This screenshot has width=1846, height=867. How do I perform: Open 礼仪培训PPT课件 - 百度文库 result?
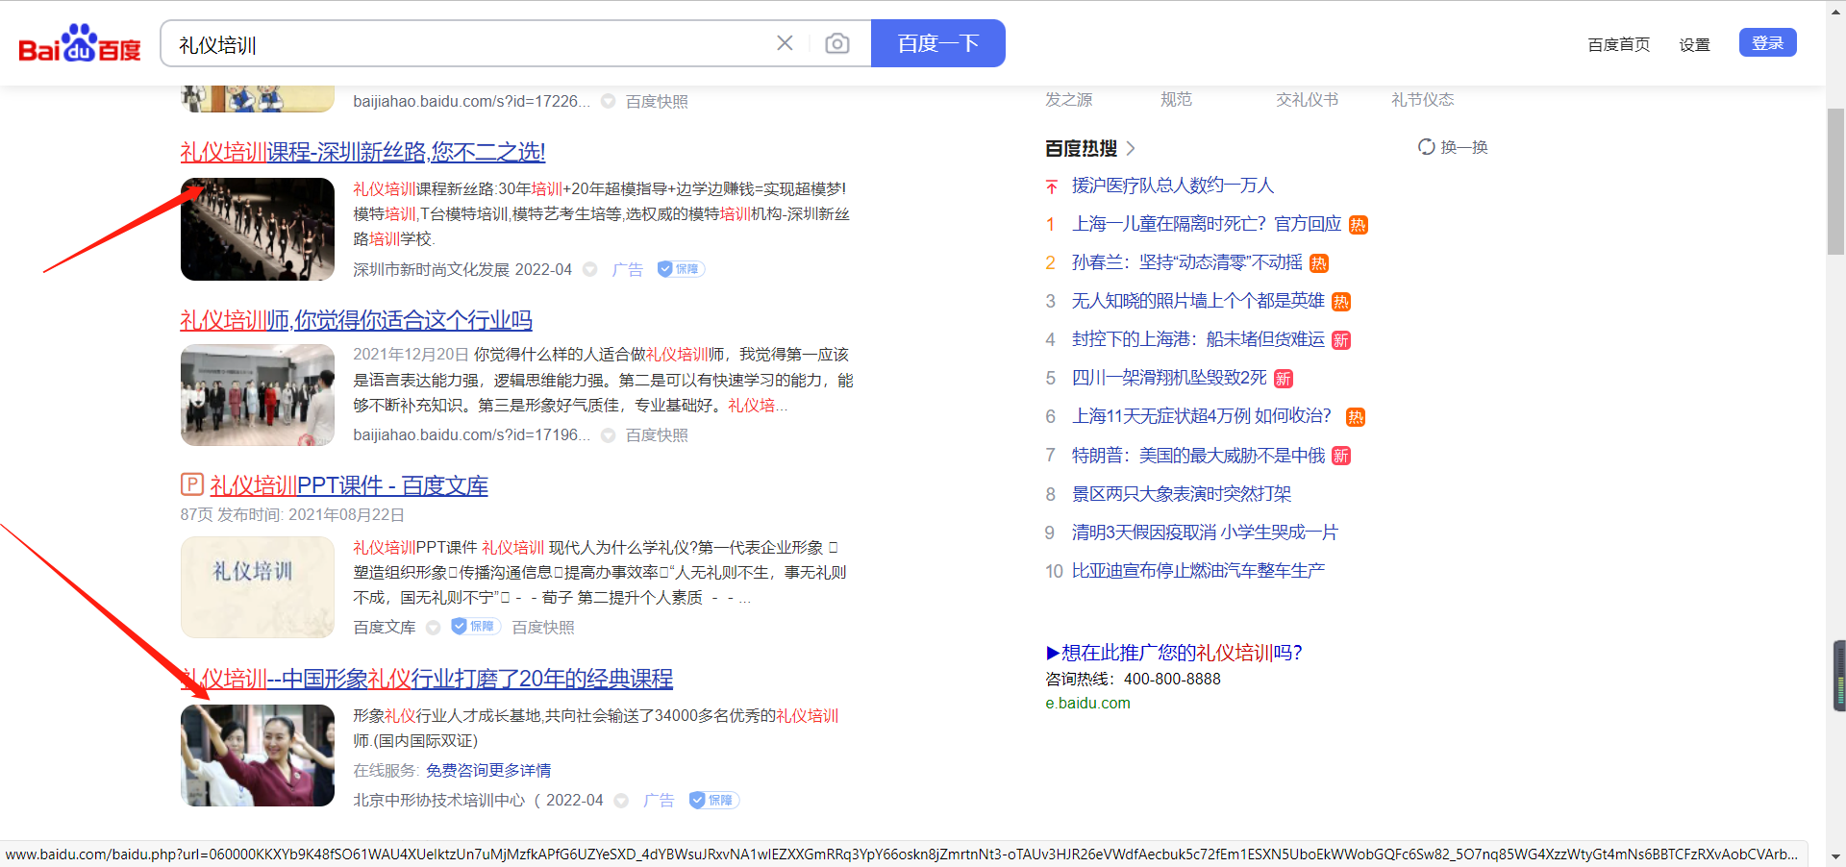click(349, 485)
